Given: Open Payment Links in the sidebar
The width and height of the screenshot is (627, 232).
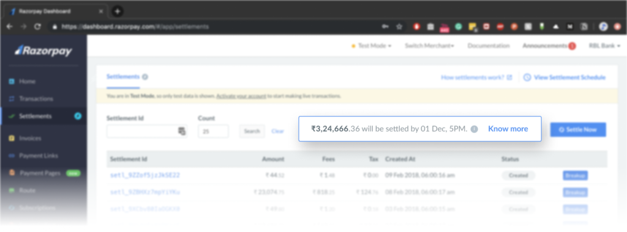Looking at the screenshot, I should point(39,156).
